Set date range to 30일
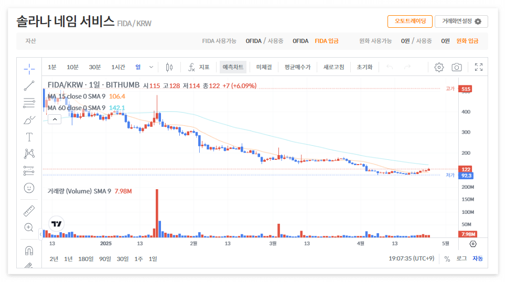This screenshot has width=506, height=282. 123,259
